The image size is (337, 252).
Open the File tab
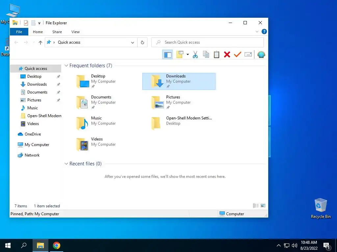click(x=19, y=32)
